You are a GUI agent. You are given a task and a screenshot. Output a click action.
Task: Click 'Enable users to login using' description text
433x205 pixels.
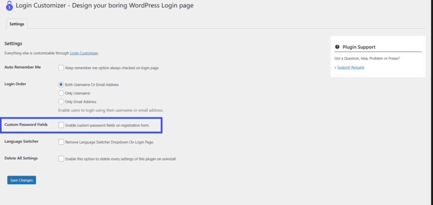111,110
